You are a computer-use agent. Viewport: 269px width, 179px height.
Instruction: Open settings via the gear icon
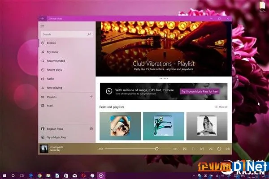point(91,128)
